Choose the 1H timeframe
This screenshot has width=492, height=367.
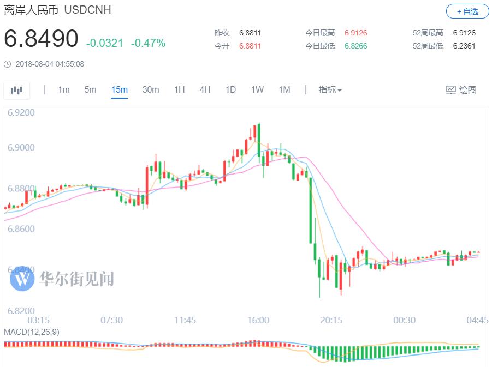point(179,90)
